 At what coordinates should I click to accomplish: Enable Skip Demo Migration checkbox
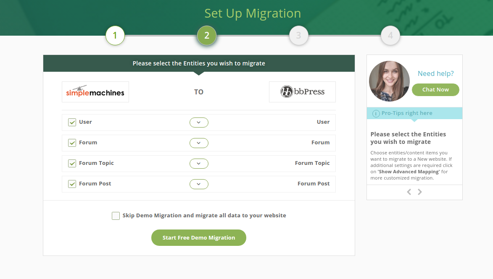(x=116, y=216)
